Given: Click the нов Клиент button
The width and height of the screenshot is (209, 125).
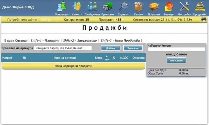Looking at the screenshot, I should (176, 60).
